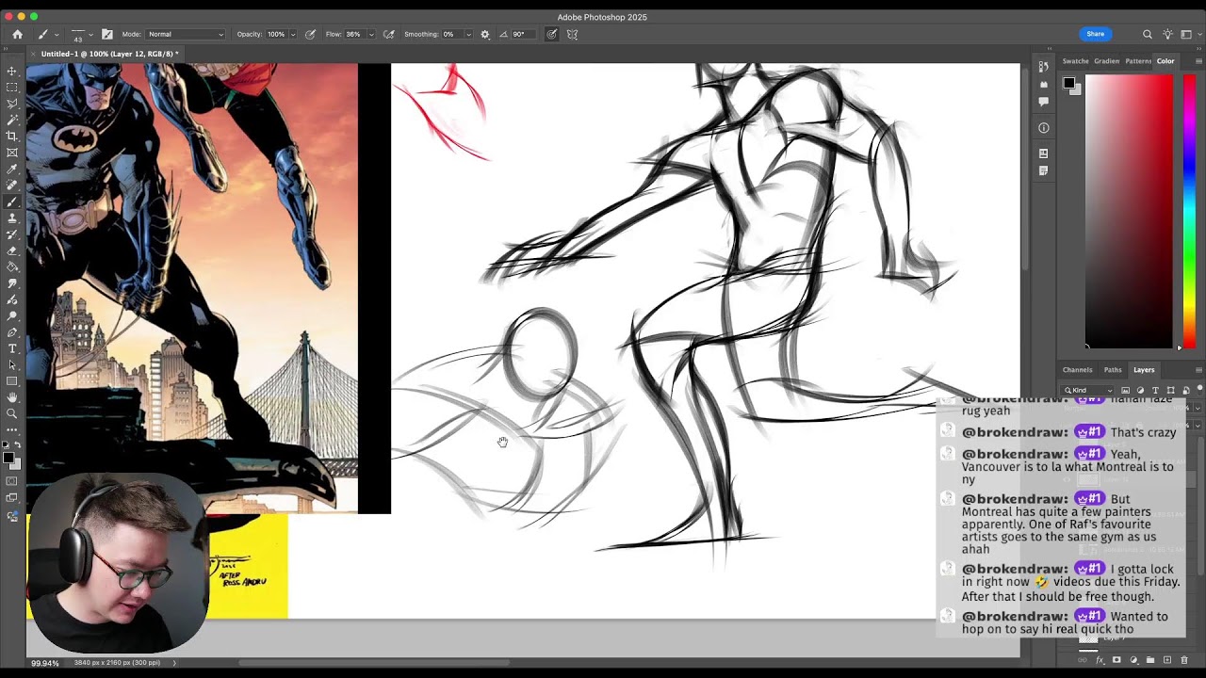Select the Magic Wand tool

pyautogui.click(x=12, y=120)
